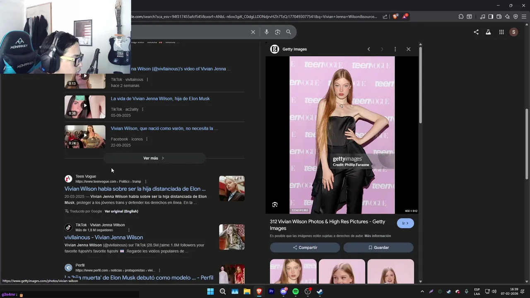The width and height of the screenshot is (530, 298).
Task: Click the share icon in address bar
Action: (x=385, y=17)
